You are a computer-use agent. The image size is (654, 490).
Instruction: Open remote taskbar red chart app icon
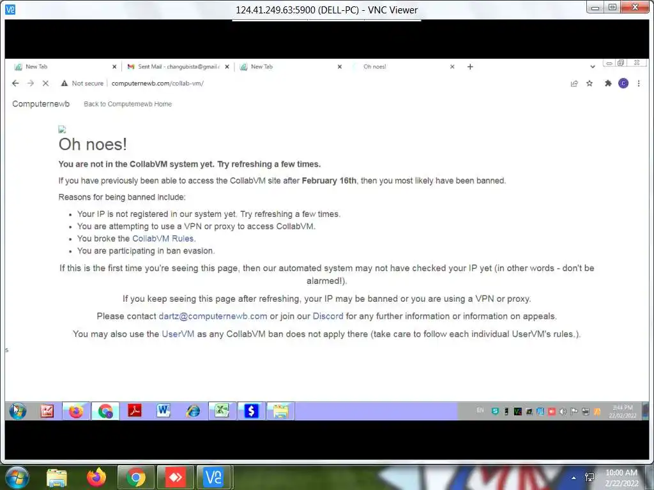[47, 412]
